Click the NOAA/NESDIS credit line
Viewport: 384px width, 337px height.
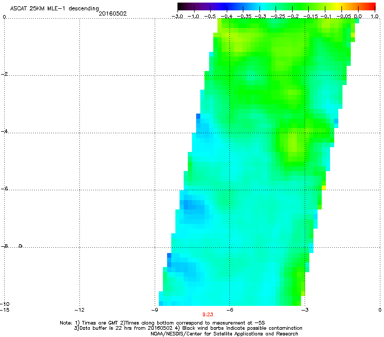point(224,334)
